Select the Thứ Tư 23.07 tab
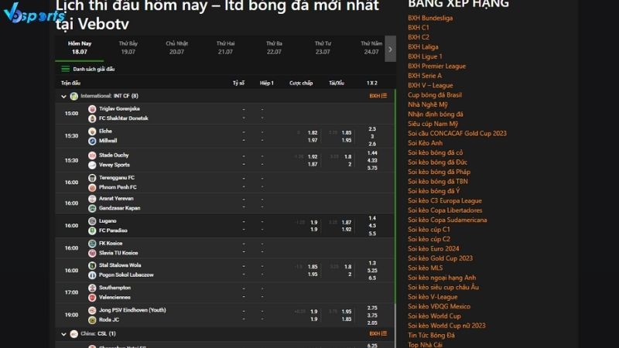 pos(323,48)
